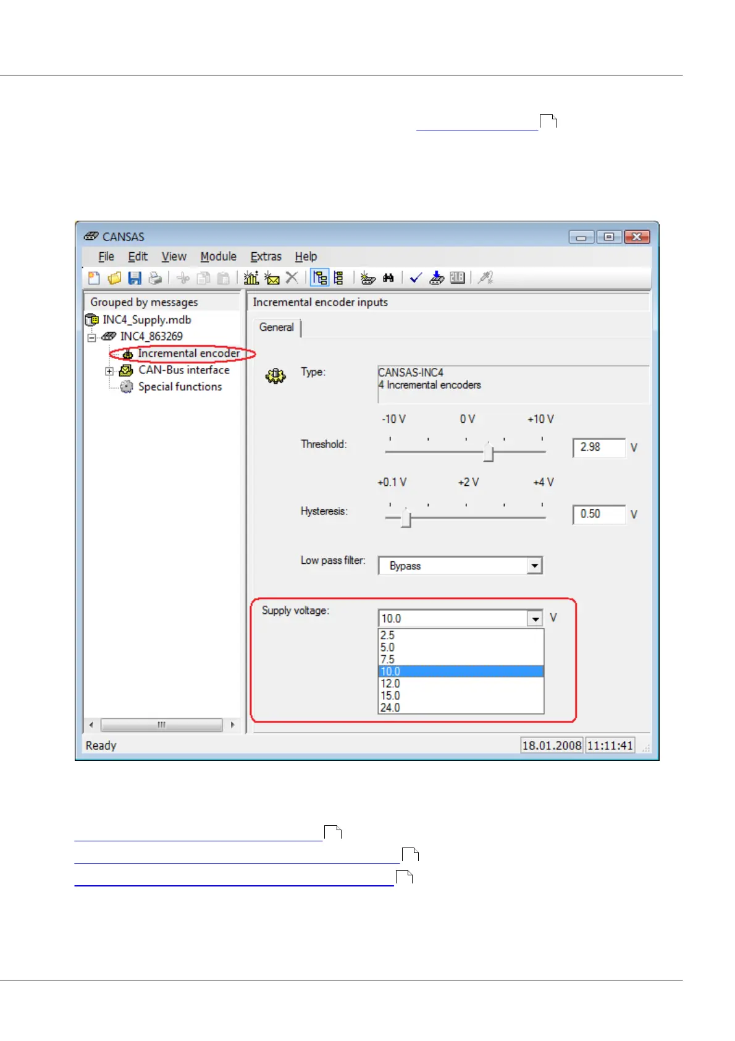Open the Help menu
735x1041 pixels.
click(x=306, y=257)
